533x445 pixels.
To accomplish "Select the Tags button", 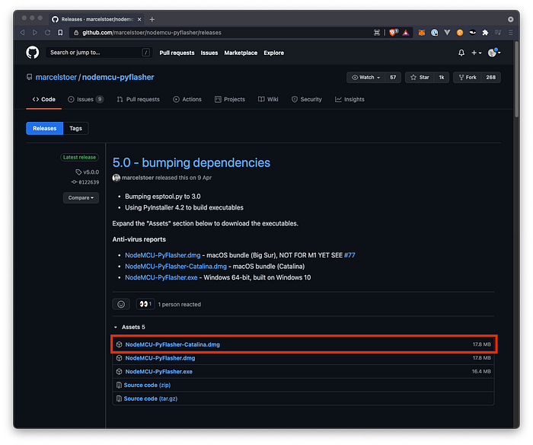I will [x=75, y=128].
